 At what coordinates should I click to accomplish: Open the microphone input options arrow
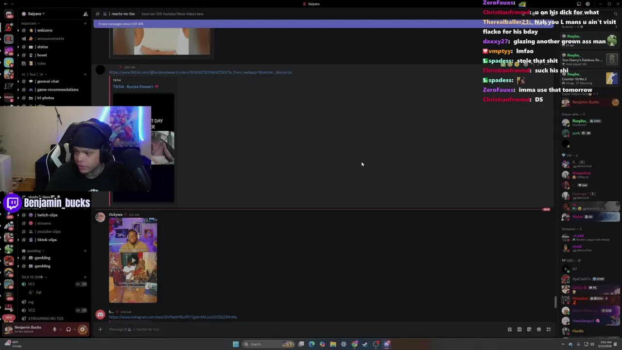[60, 329]
